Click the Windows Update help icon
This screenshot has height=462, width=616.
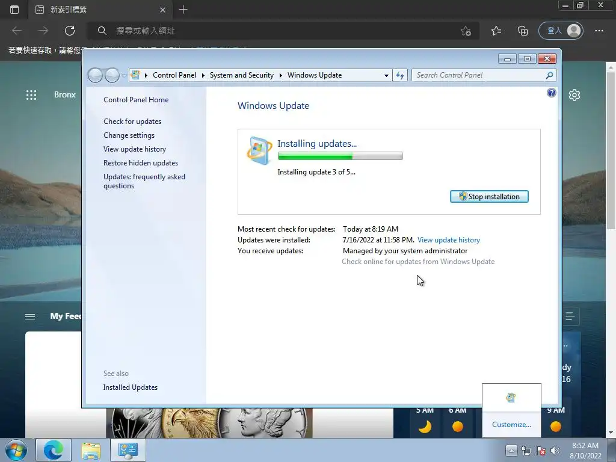pyautogui.click(x=552, y=93)
